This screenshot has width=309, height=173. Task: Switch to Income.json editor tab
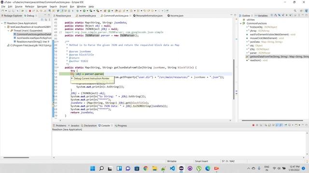point(175,15)
